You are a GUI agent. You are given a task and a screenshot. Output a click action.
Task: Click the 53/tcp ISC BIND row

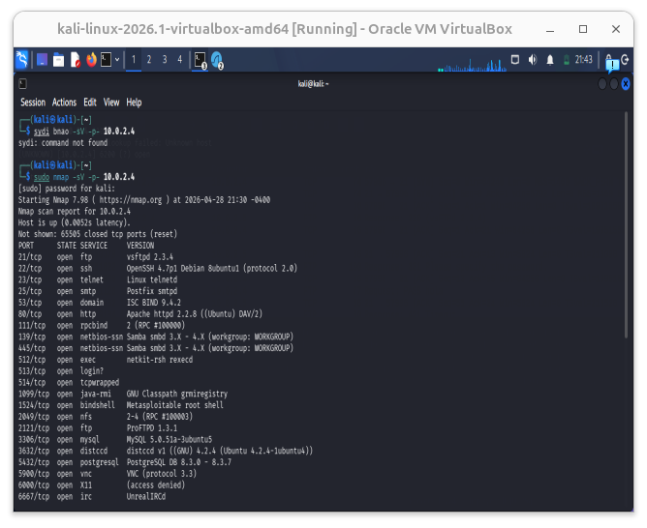pyautogui.click(x=100, y=303)
